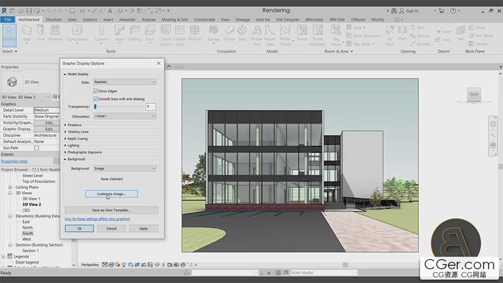Image resolution: width=503 pixels, height=283 pixels.
Task: Open the Style dropdown set to Realistic
Action: pos(125,82)
